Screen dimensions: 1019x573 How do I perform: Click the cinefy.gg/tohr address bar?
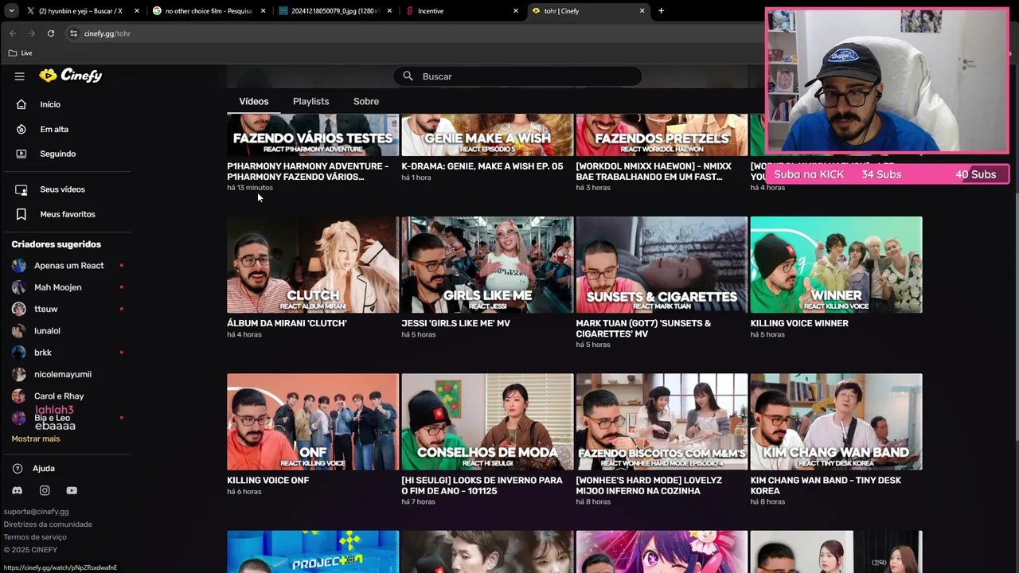[414, 33]
